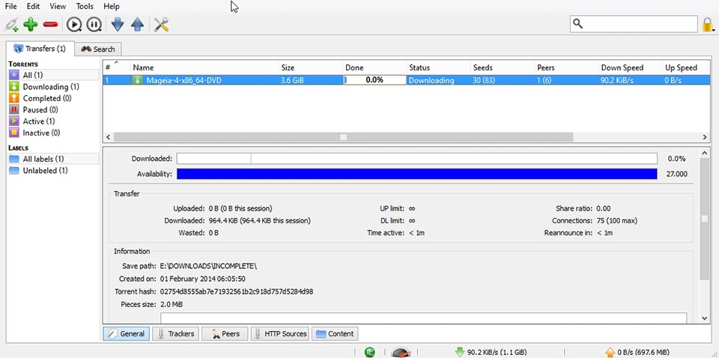Sort torrents by Name column header

[204, 67]
